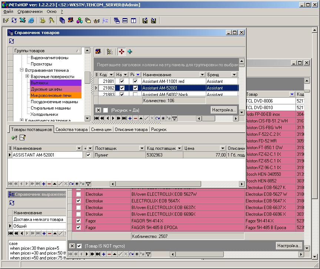This screenshot has height=269, width=320.
Task: Switch to the Смена цен tab
Action: (x=101, y=130)
